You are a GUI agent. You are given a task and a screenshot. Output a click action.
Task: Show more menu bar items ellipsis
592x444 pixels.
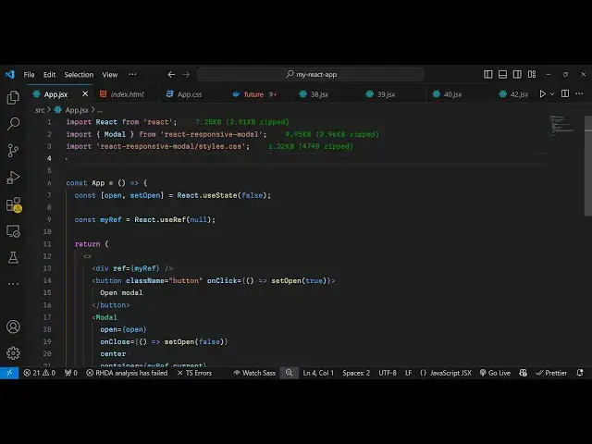pos(132,74)
